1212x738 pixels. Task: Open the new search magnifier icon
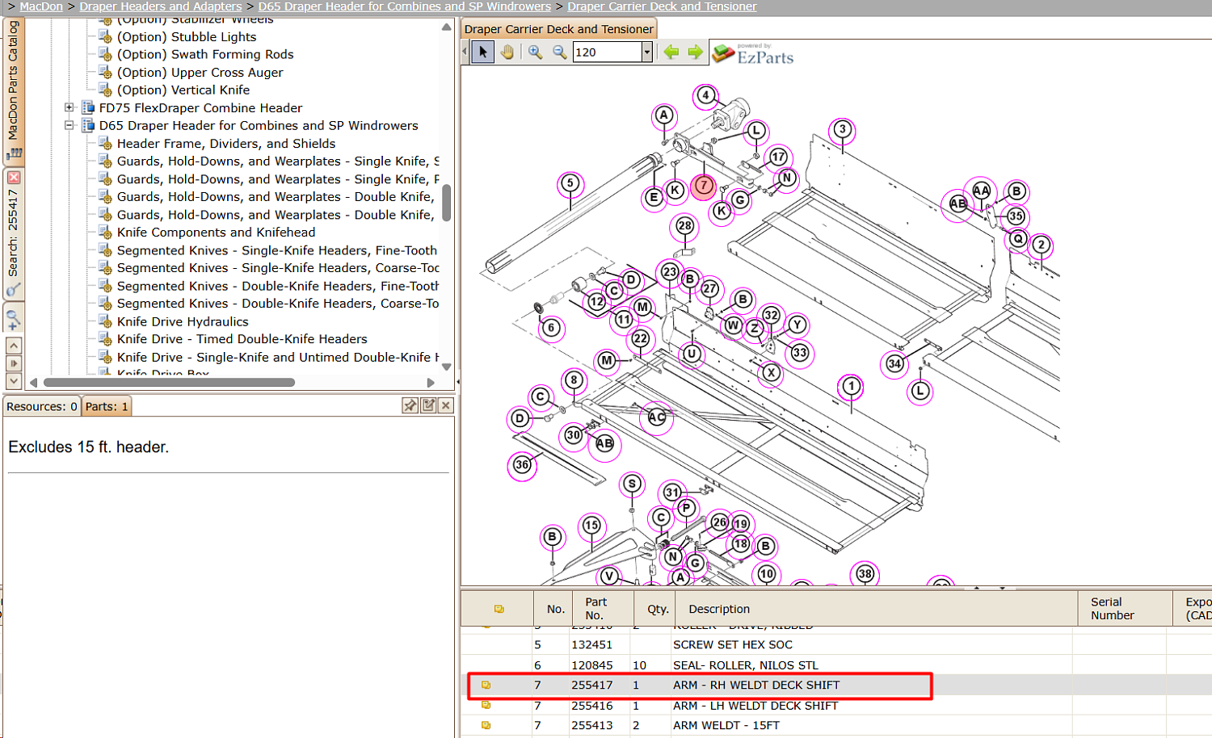pyautogui.click(x=13, y=319)
